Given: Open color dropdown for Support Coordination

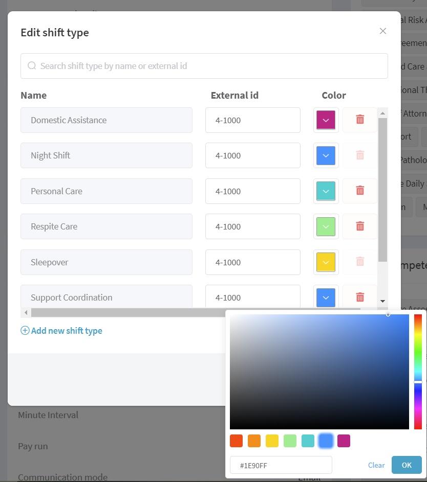Looking at the screenshot, I should pyautogui.click(x=326, y=297).
